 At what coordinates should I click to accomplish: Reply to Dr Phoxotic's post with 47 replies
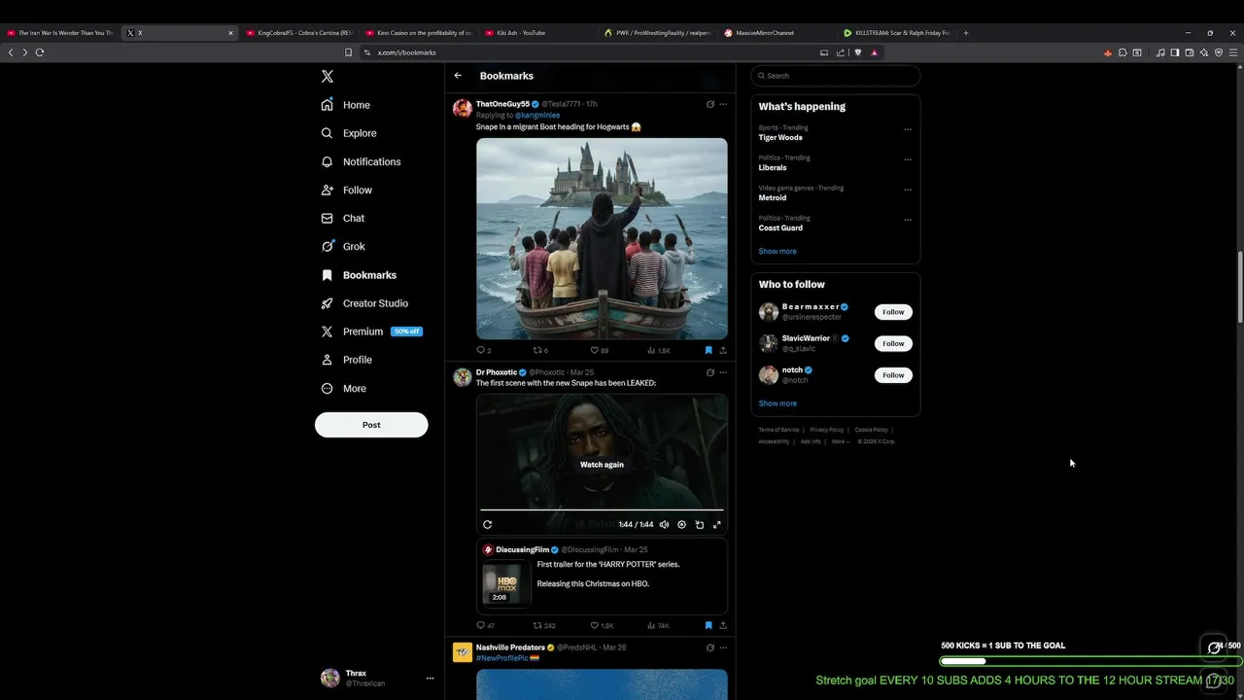[x=485, y=625]
